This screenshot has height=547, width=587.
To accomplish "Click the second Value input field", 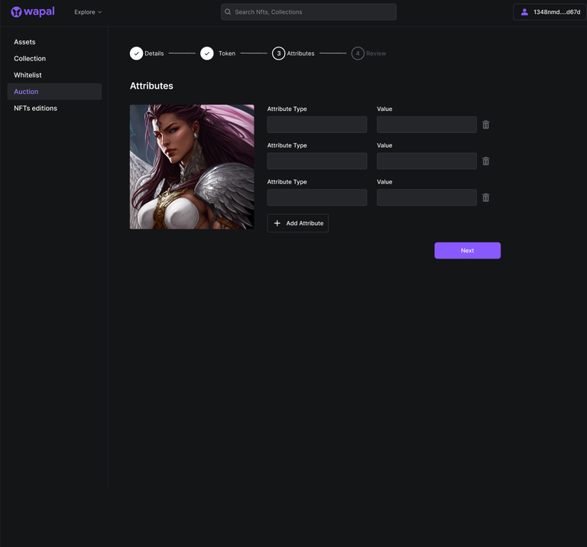I will click(x=426, y=161).
